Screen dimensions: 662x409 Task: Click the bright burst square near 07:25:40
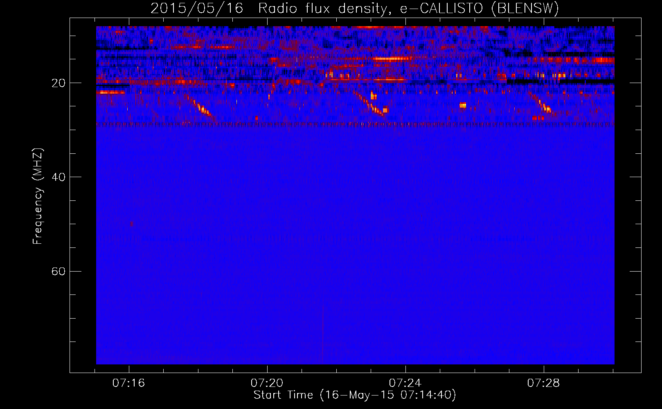pyautogui.click(x=463, y=105)
